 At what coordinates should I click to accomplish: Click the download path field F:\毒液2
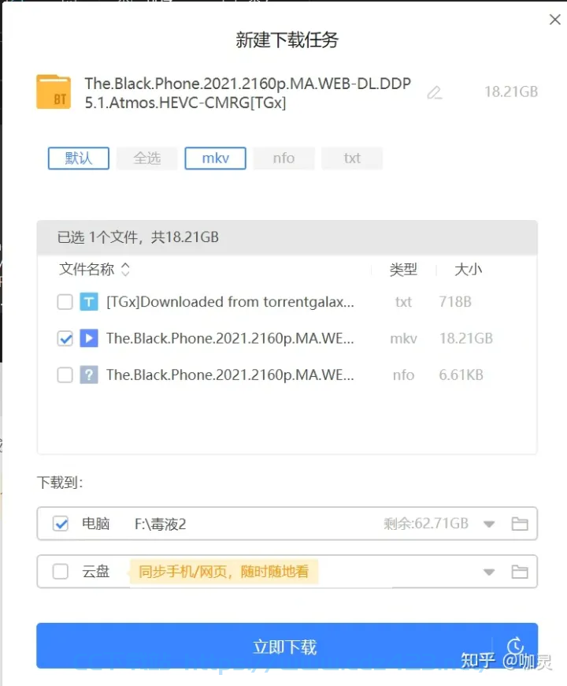pos(161,524)
